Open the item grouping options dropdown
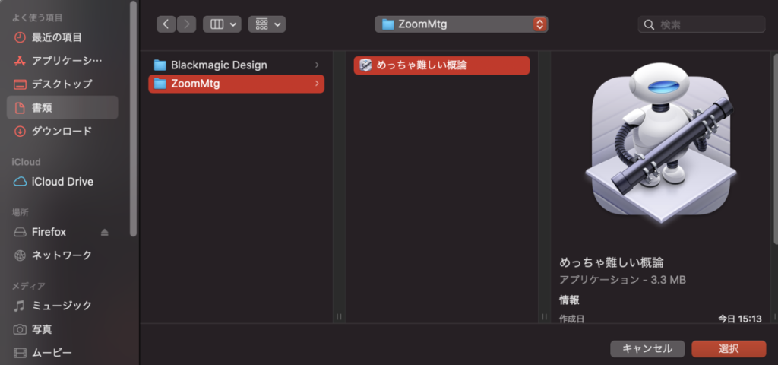Screen dimensions: 778x365 267,24
